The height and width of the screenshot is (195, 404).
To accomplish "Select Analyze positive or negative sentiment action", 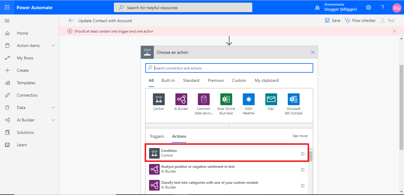I will (x=227, y=169).
